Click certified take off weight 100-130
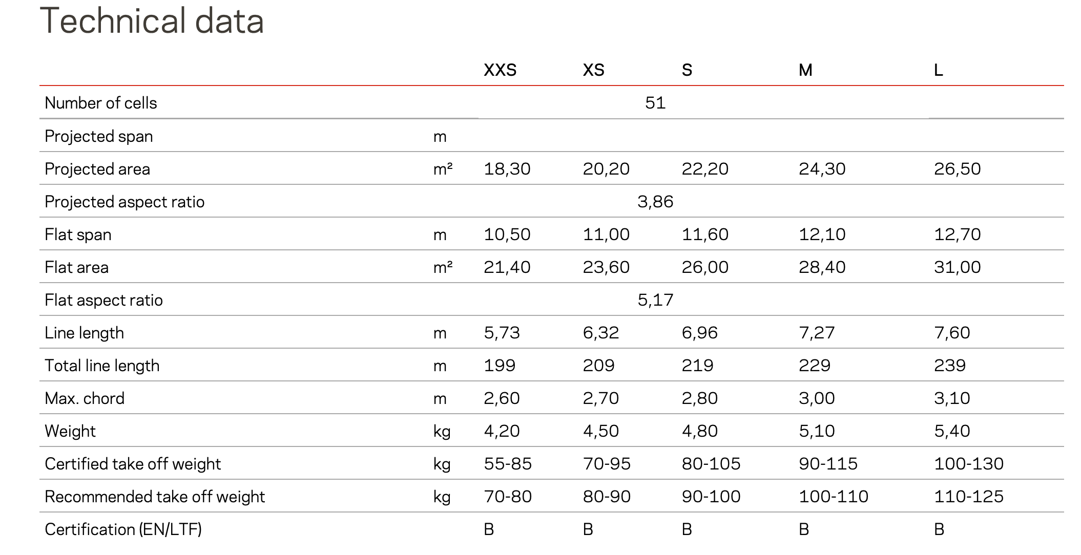Screen dimensions: 1081x555 coord(968,464)
